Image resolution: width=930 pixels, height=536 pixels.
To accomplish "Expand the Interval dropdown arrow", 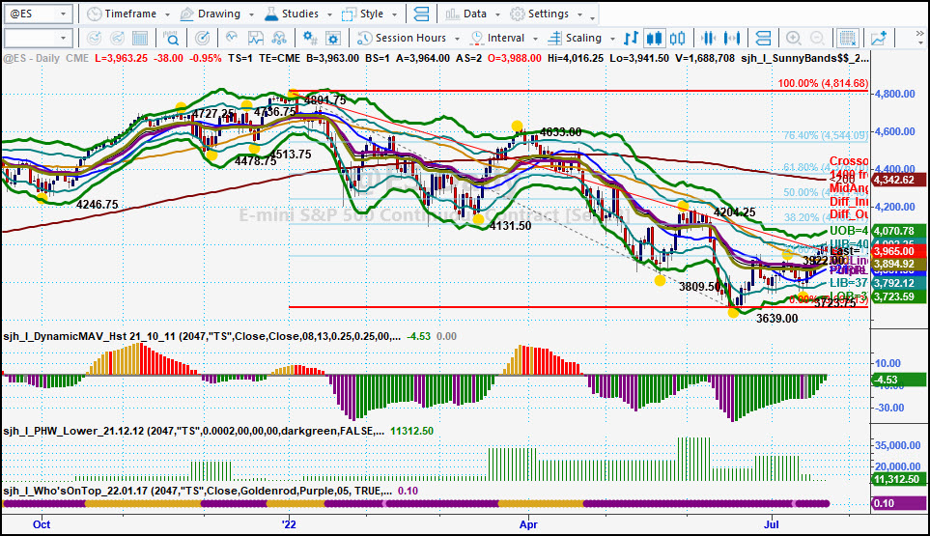I will (535, 39).
